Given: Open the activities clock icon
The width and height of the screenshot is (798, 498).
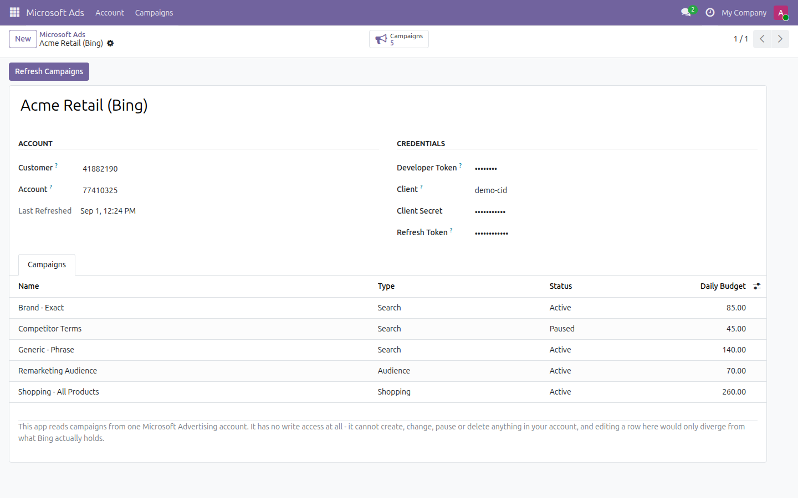Looking at the screenshot, I should click(x=710, y=12).
